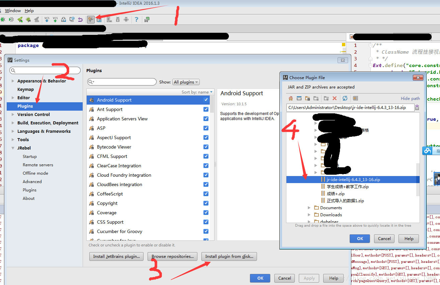Disable the AspectJ Support plugin checkbox
Image resolution: width=440 pixels, height=285 pixels.
(x=206, y=137)
